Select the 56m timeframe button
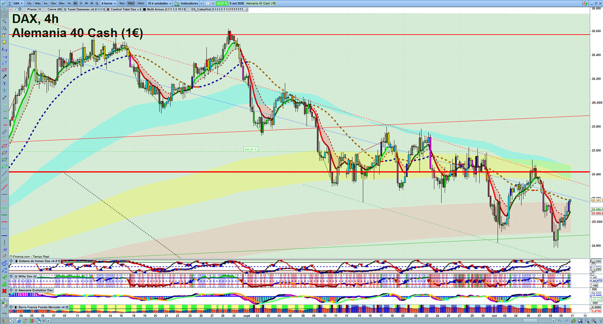Viewport: 603px width, 324px height. pyautogui.click(x=62, y=3)
